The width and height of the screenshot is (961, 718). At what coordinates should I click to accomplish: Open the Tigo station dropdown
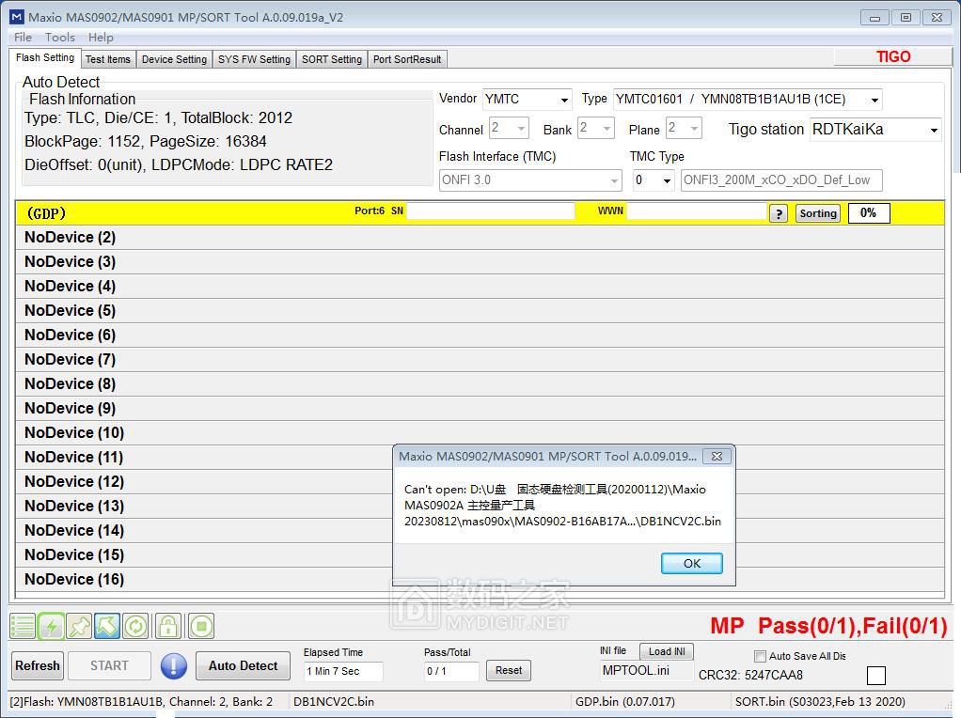(874, 130)
